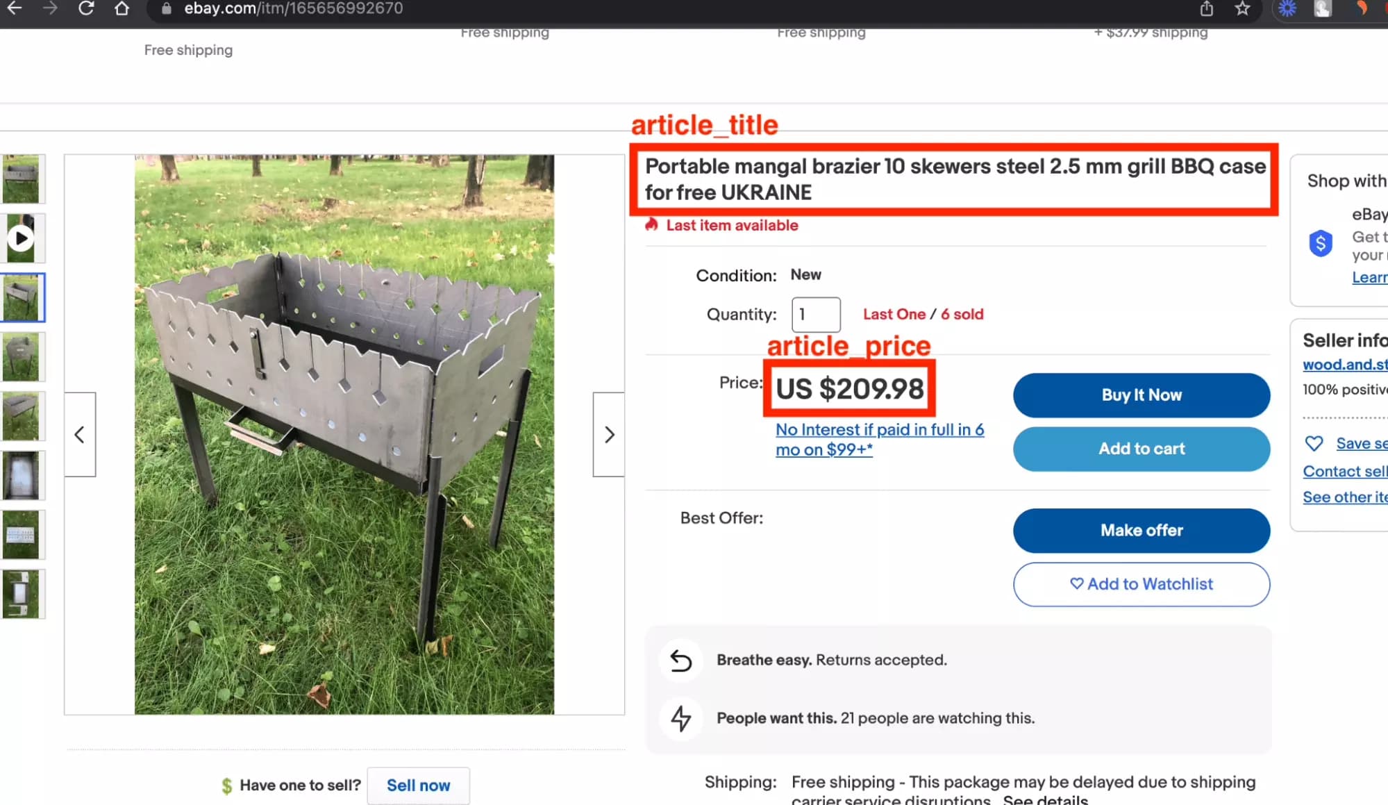Open the Make offer dialog

coord(1141,530)
